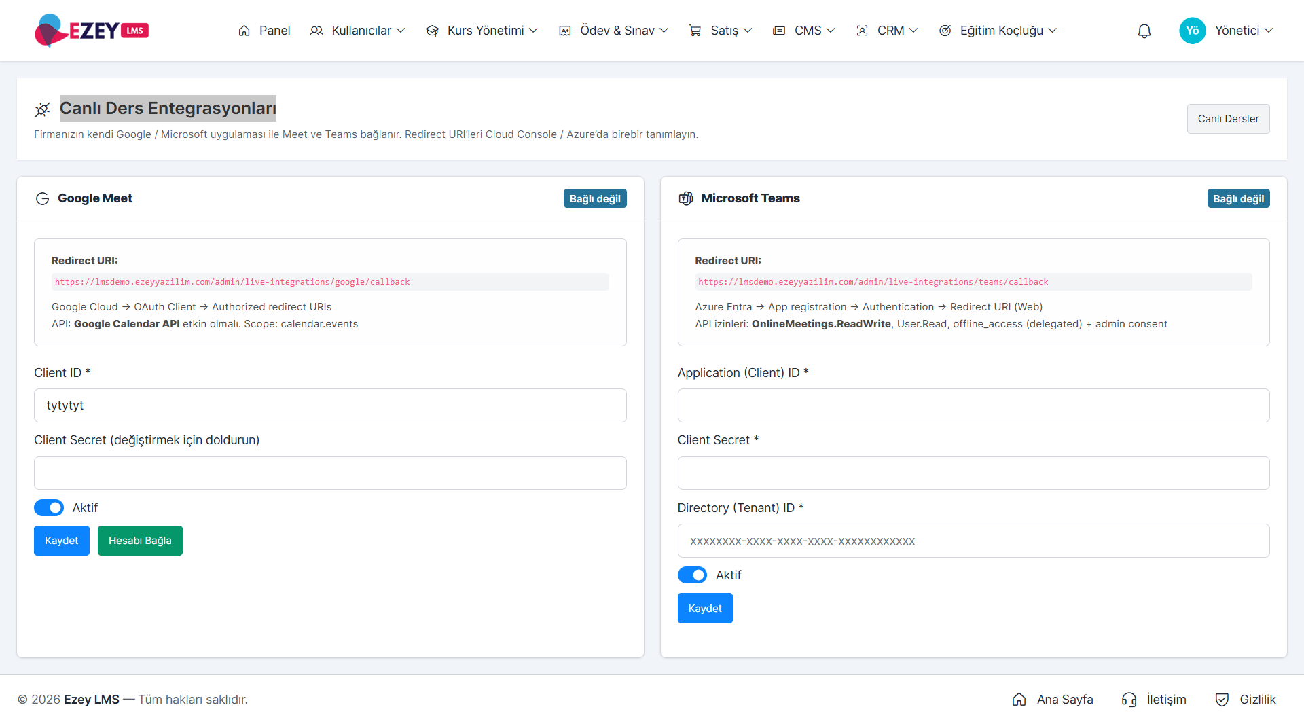
Task: Click the Gizlilik shield icon
Action: point(1222,700)
